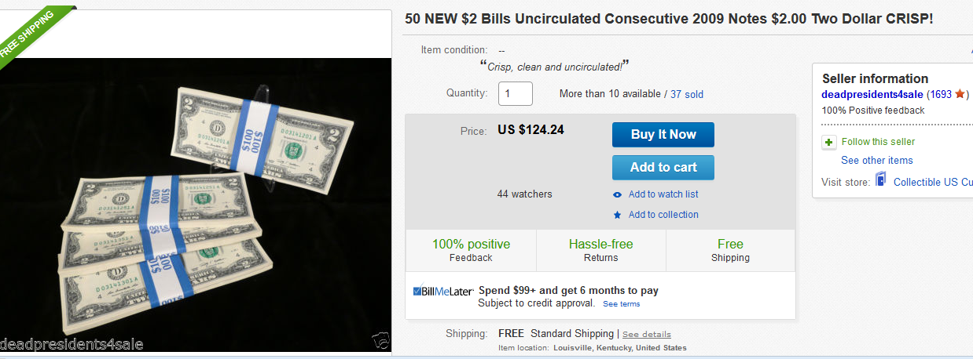Click the eye icon beside Add to watch list
The image size is (973, 359).
point(617,195)
